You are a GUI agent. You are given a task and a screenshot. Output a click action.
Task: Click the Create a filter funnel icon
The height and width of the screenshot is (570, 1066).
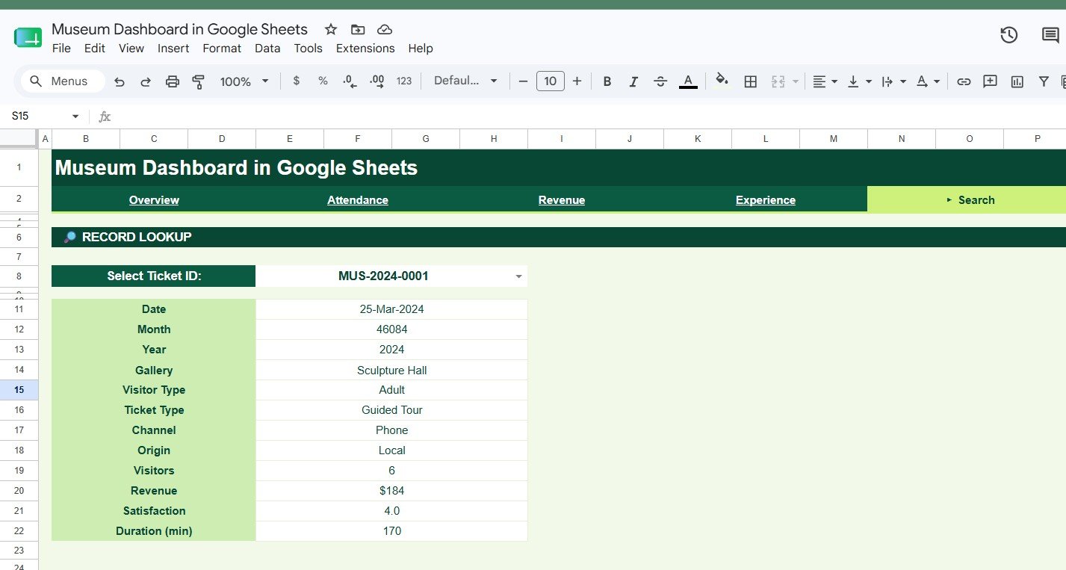tap(1044, 81)
